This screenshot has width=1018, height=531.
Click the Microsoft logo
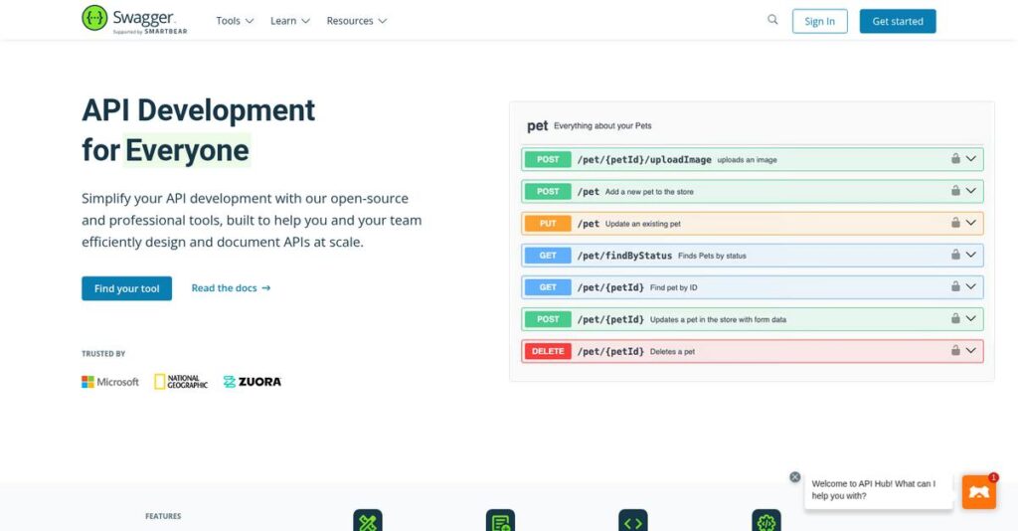(x=109, y=382)
